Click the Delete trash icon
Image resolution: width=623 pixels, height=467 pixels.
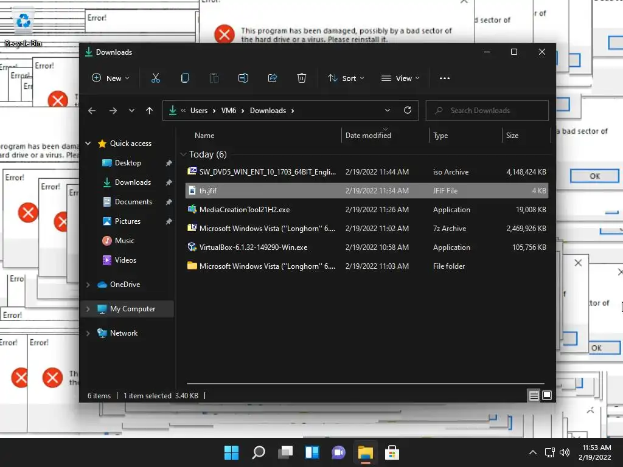[x=302, y=78]
